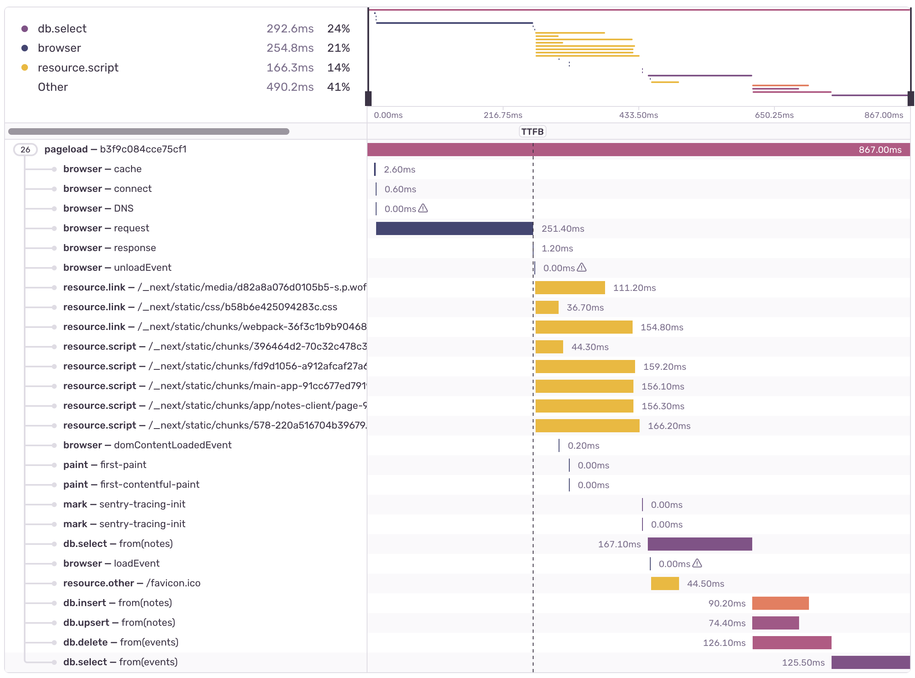
Task: Click right handle of minimap range
Action: [x=910, y=98]
